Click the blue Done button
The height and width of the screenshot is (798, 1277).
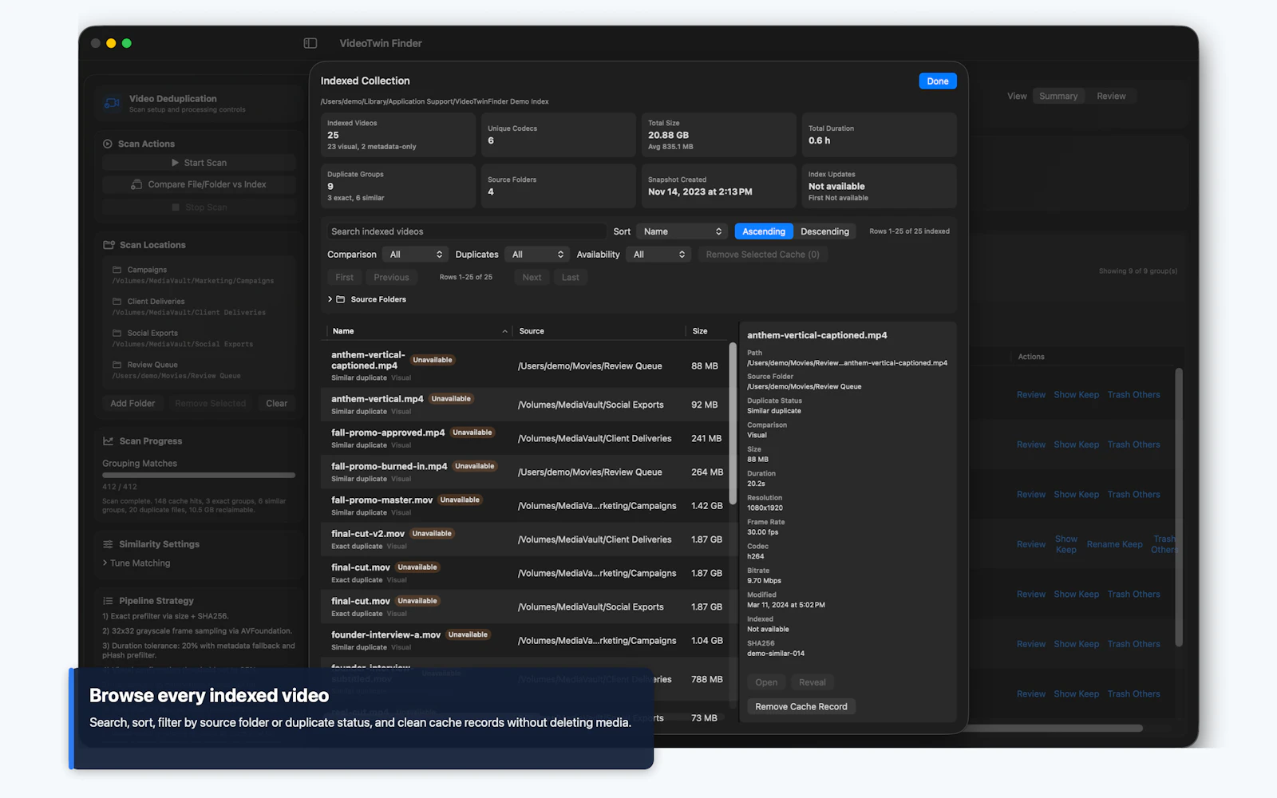pyautogui.click(x=938, y=81)
